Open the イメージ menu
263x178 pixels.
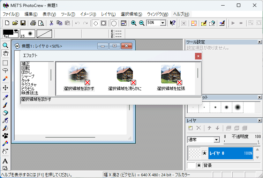click(x=88, y=14)
